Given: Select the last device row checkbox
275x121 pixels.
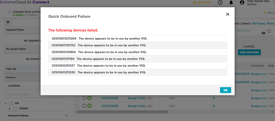Looking at the screenshot, I should point(77,106).
